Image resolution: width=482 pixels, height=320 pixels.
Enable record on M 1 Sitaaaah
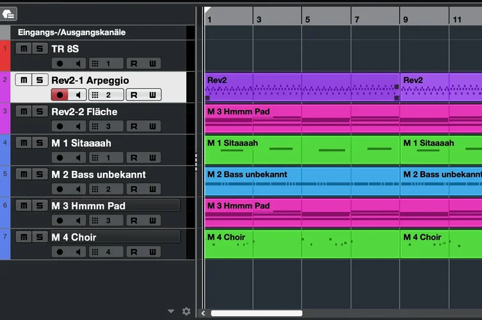60,157
